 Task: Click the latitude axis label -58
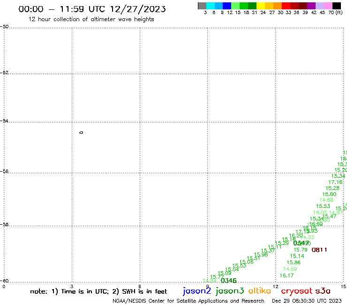4,225
